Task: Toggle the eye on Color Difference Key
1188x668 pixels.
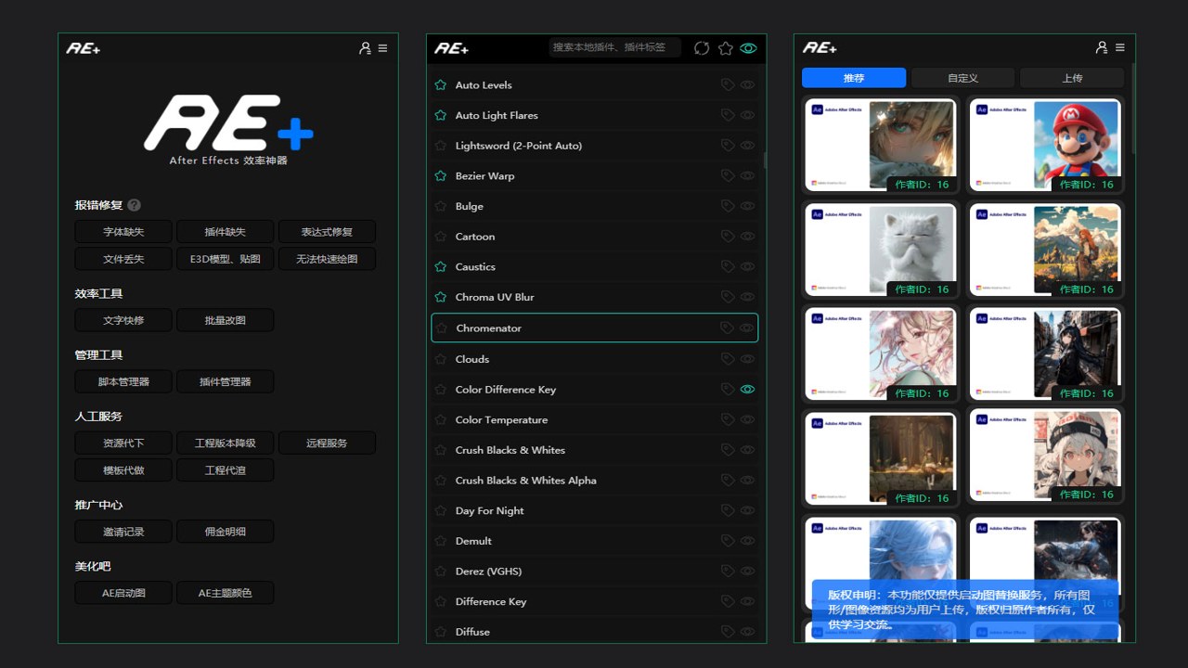Action: [747, 390]
